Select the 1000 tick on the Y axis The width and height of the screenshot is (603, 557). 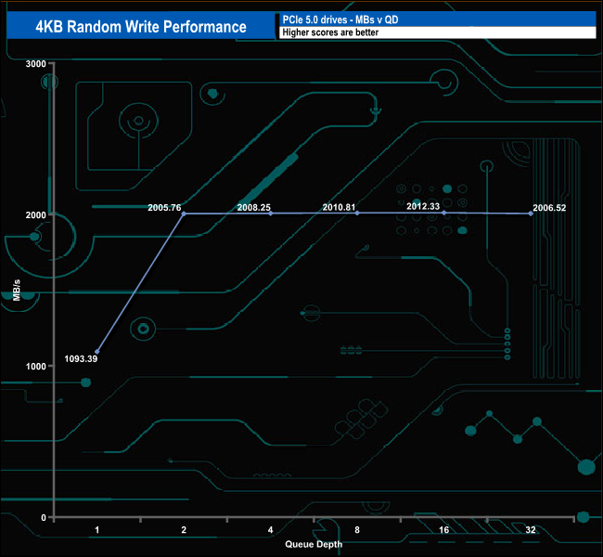click(36, 366)
